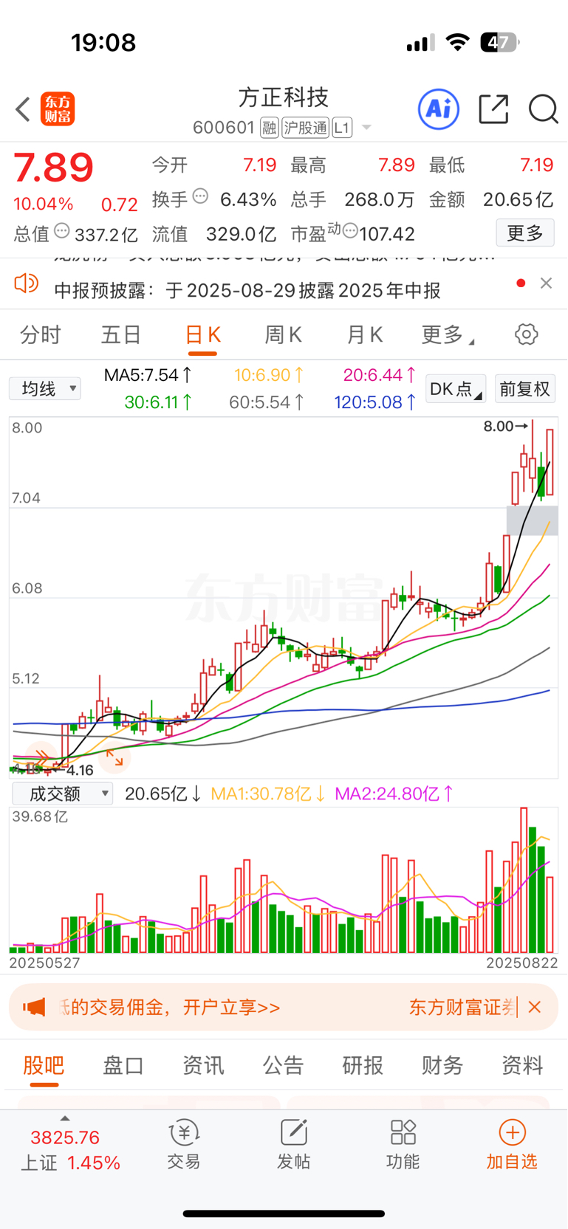This screenshot has width=568, height=1229.
Task: Tap 加自选 add to watchlist
Action: pyautogui.click(x=512, y=1144)
